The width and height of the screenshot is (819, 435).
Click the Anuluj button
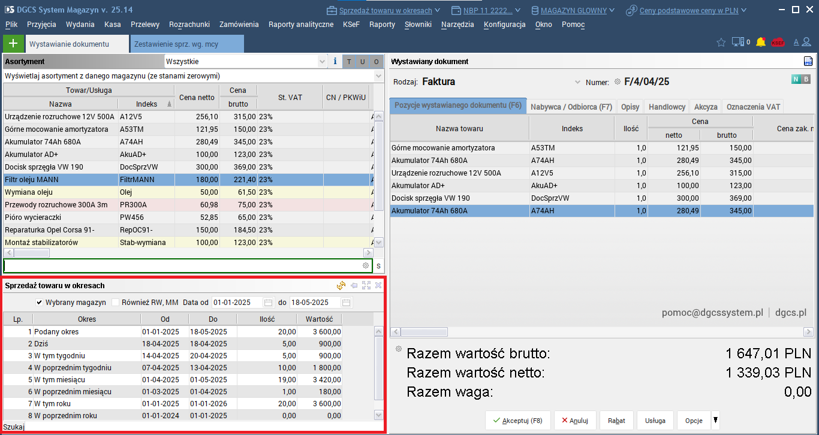pos(575,421)
